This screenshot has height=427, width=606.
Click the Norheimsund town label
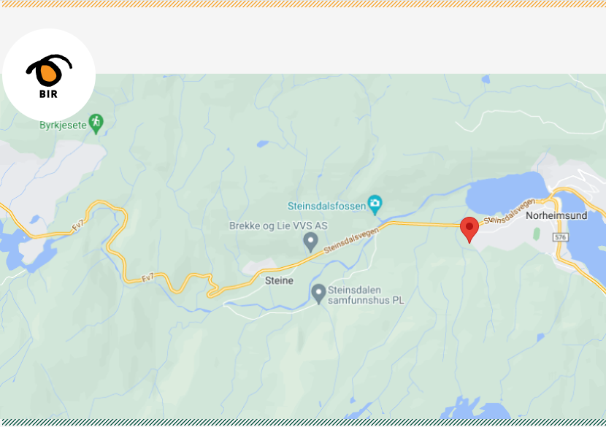(x=556, y=215)
